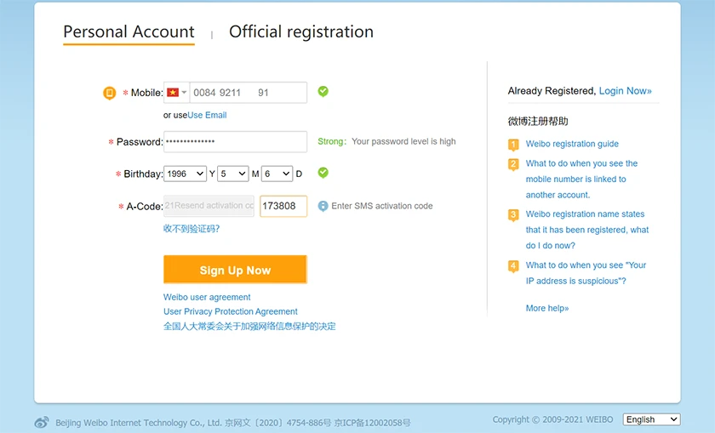Open the birth year dropdown showing 1996
The height and width of the screenshot is (433, 715).
(186, 174)
